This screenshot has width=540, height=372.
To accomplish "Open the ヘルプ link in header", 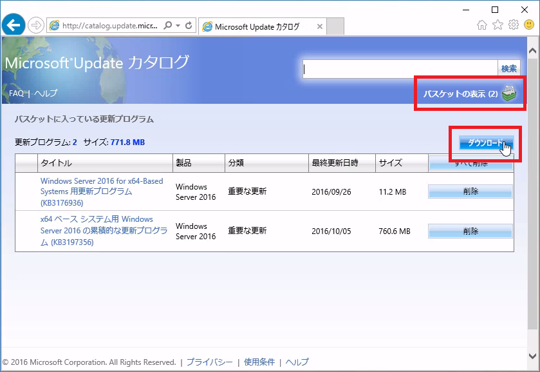I will pyautogui.click(x=46, y=93).
